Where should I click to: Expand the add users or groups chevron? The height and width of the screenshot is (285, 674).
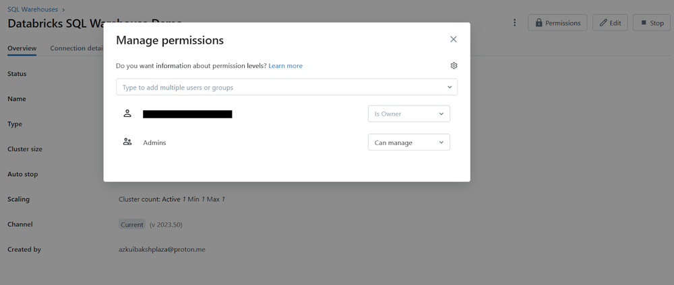click(x=450, y=87)
